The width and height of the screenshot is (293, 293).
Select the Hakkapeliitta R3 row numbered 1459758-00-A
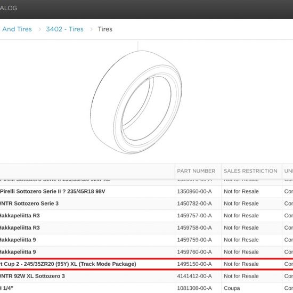[x=146, y=228]
